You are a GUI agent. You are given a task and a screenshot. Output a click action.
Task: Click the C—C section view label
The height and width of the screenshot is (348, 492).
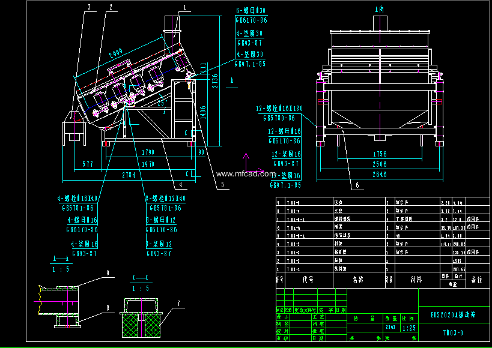(141, 279)
